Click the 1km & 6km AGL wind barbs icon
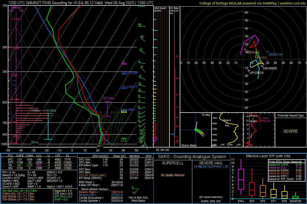The width and height of the screenshot is (307, 204). pos(135,190)
